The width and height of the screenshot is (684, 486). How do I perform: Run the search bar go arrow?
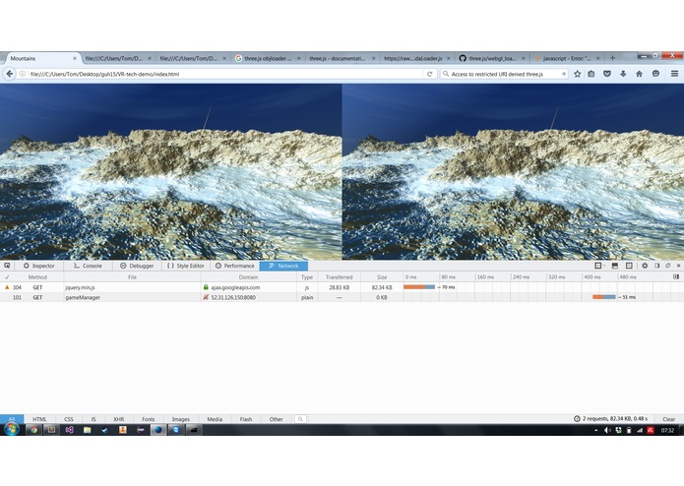coord(564,74)
